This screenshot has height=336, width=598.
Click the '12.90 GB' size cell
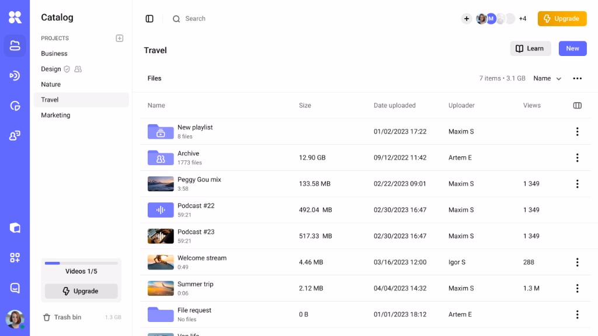pyautogui.click(x=312, y=157)
